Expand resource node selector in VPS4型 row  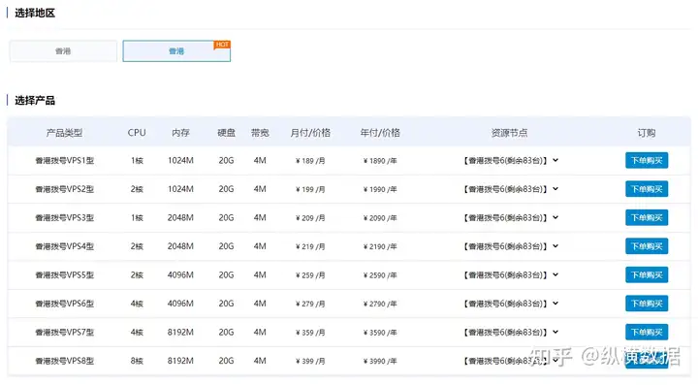point(511,246)
